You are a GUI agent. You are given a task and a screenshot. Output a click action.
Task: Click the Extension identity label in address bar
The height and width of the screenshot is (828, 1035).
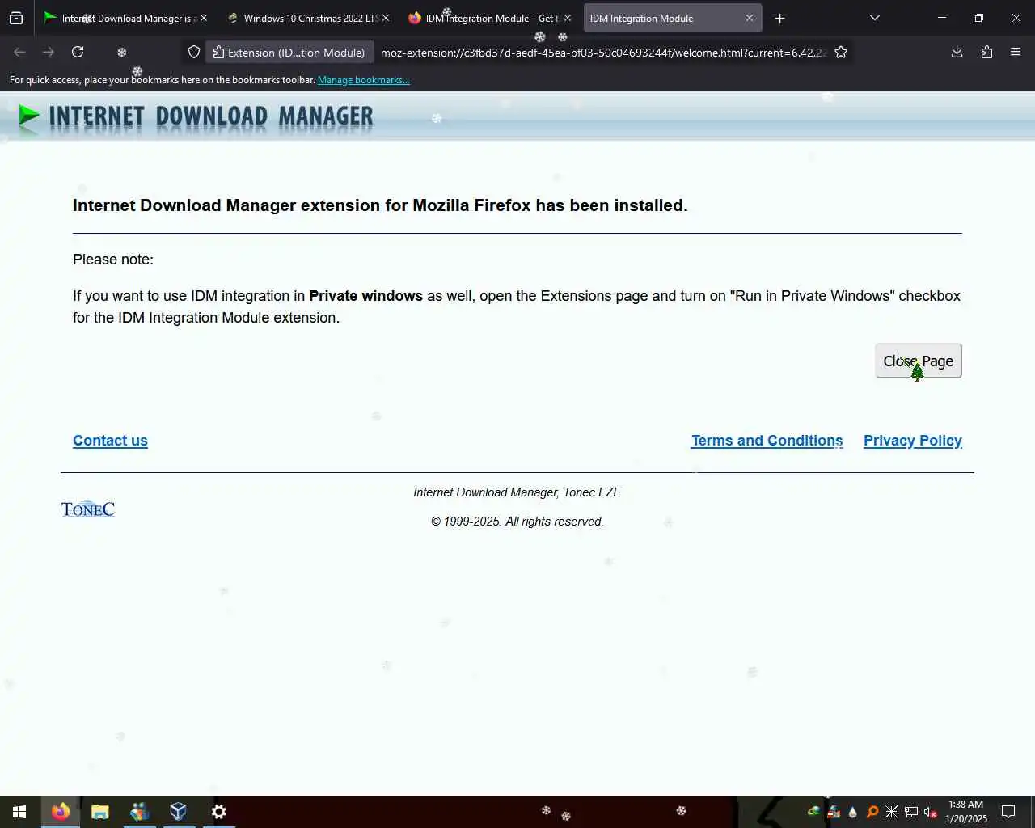pyautogui.click(x=289, y=53)
